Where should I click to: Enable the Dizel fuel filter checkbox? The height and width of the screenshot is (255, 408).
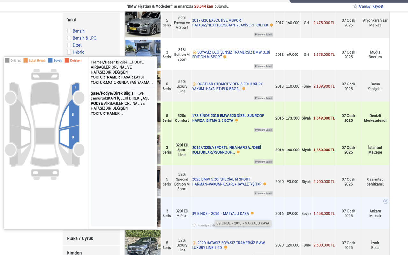pos(69,45)
